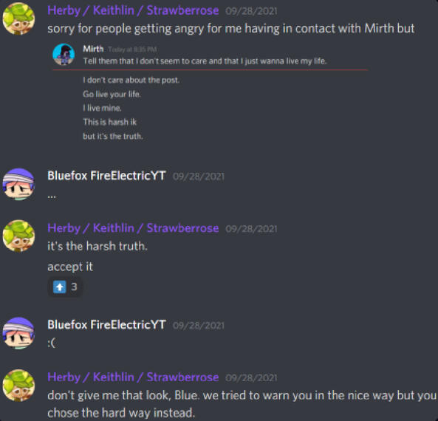Image resolution: width=438 pixels, height=421 pixels.
Task: Click Bluefox FireElectricYT name above ":("
Action: (x=106, y=325)
